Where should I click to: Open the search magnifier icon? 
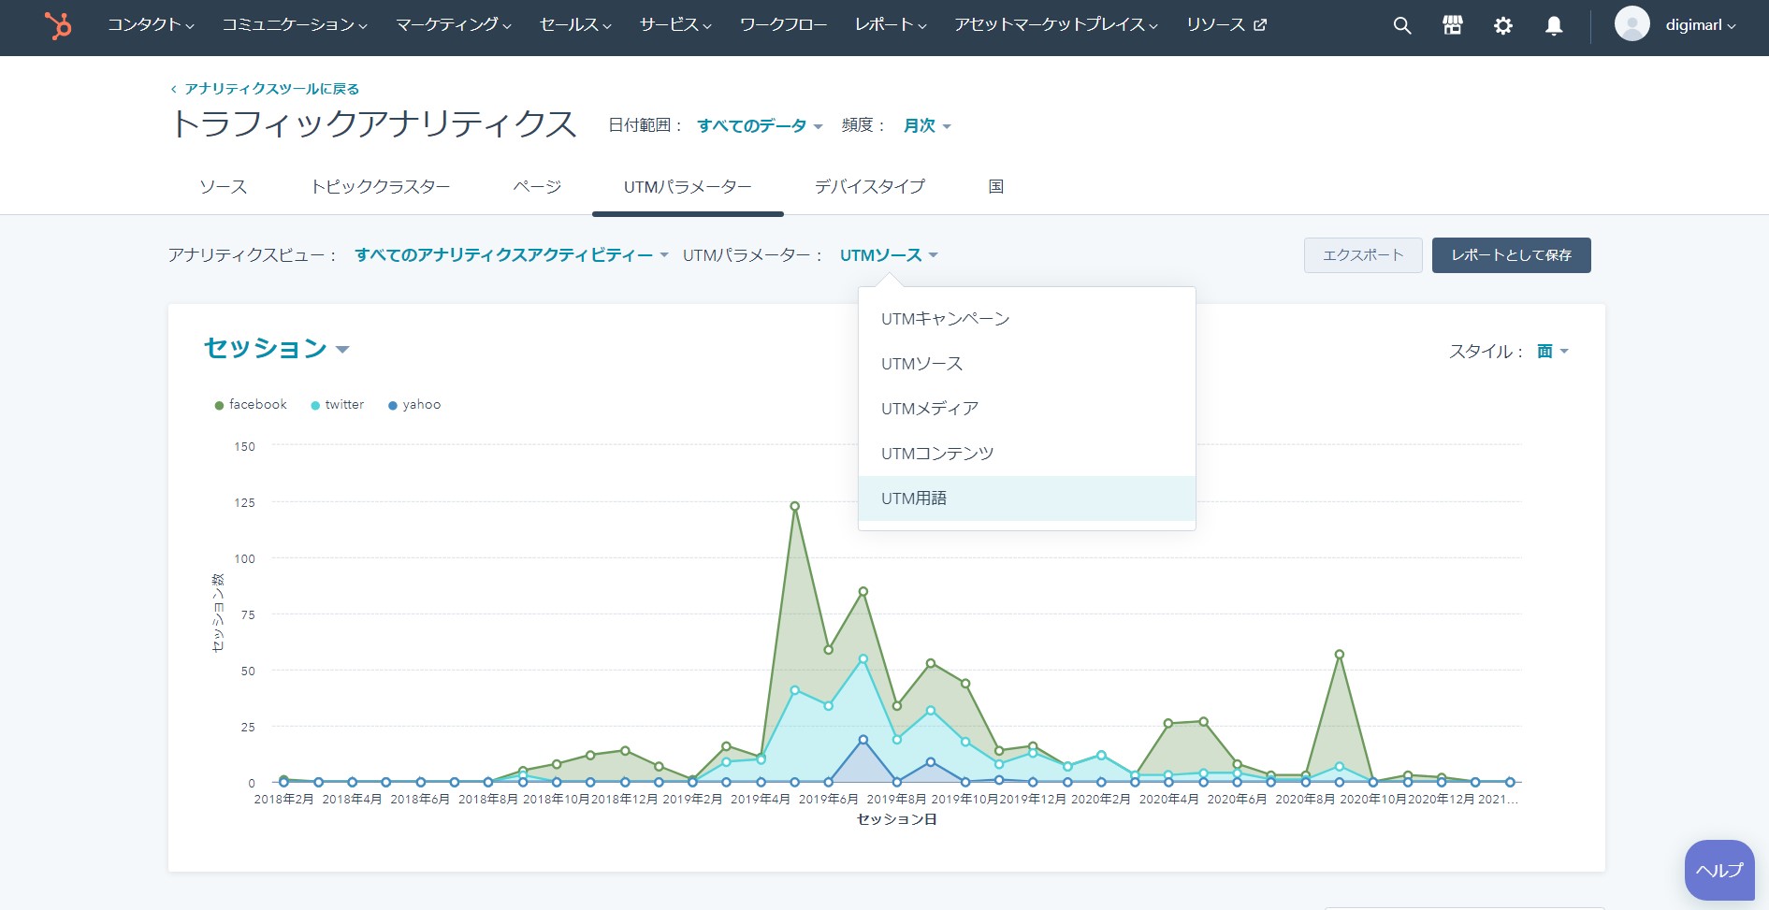[x=1401, y=26]
